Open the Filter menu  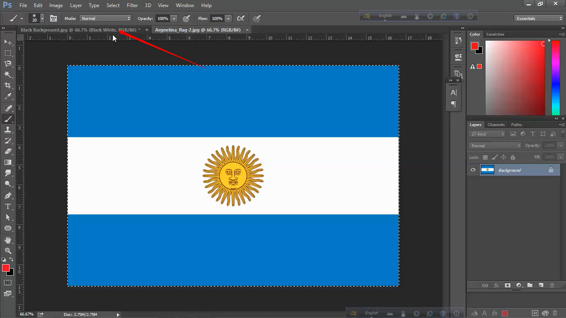click(132, 5)
